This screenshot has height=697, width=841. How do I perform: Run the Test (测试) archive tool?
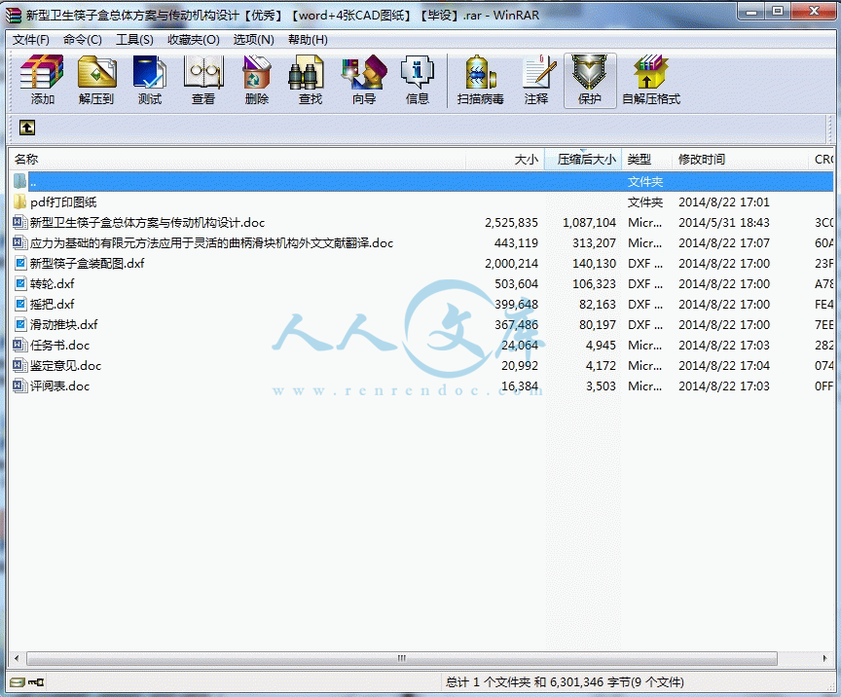coord(150,80)
